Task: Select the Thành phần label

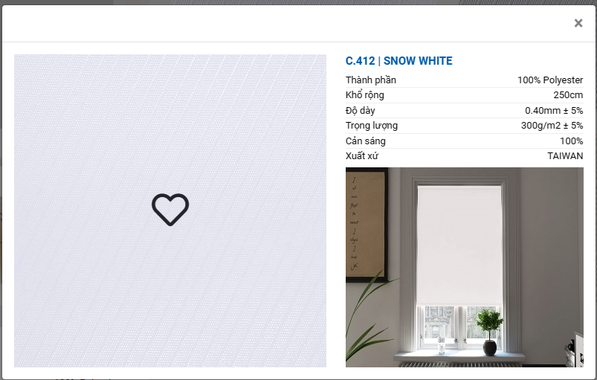Action: [x=370, y=80]
